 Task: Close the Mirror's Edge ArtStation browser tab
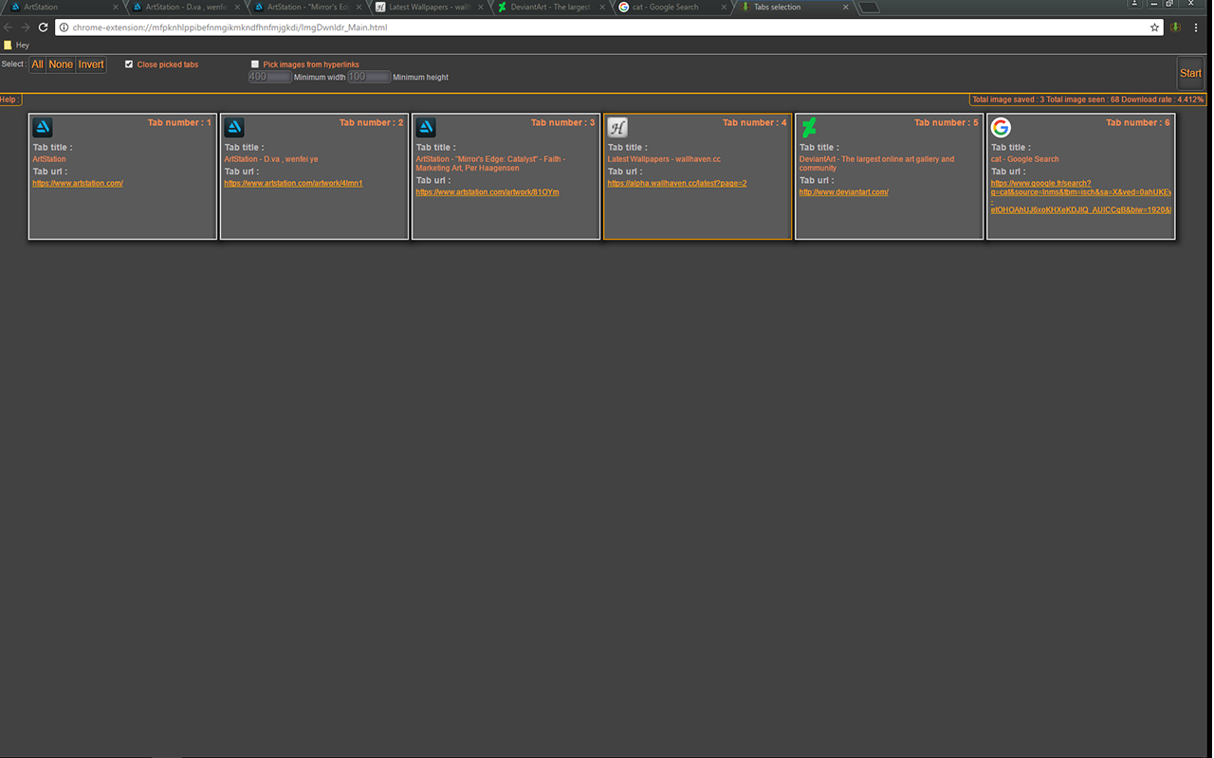click(x=359, y=7)
